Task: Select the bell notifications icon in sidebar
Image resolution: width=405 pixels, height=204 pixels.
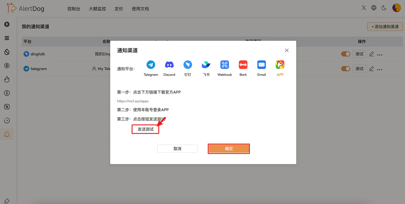Action: tap(7, 134)
